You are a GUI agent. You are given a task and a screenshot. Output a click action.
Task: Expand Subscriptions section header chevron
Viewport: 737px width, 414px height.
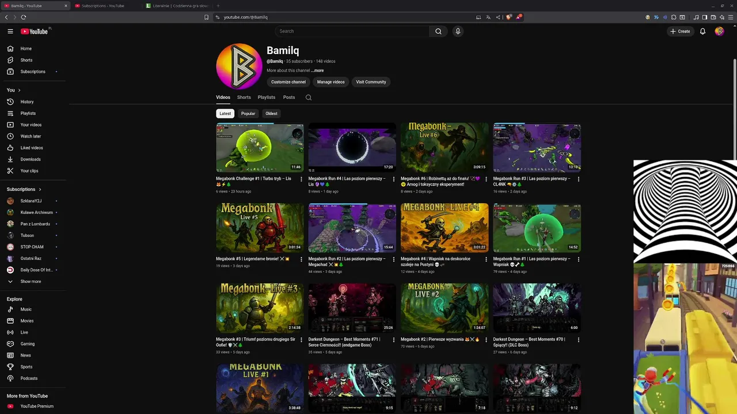[40, 189]
